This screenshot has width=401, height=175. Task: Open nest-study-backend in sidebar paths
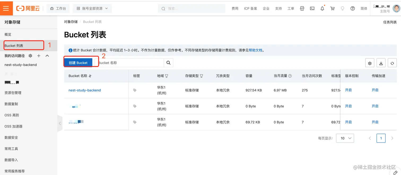[21, 65]
